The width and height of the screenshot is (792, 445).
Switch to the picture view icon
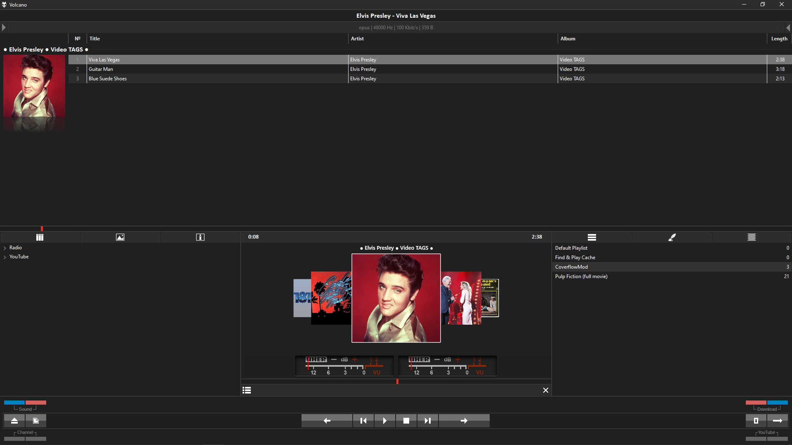point(120,237)
